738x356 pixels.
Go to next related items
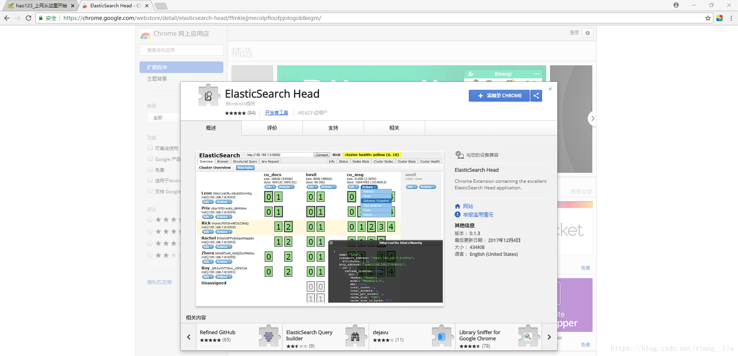coord(549,337)
